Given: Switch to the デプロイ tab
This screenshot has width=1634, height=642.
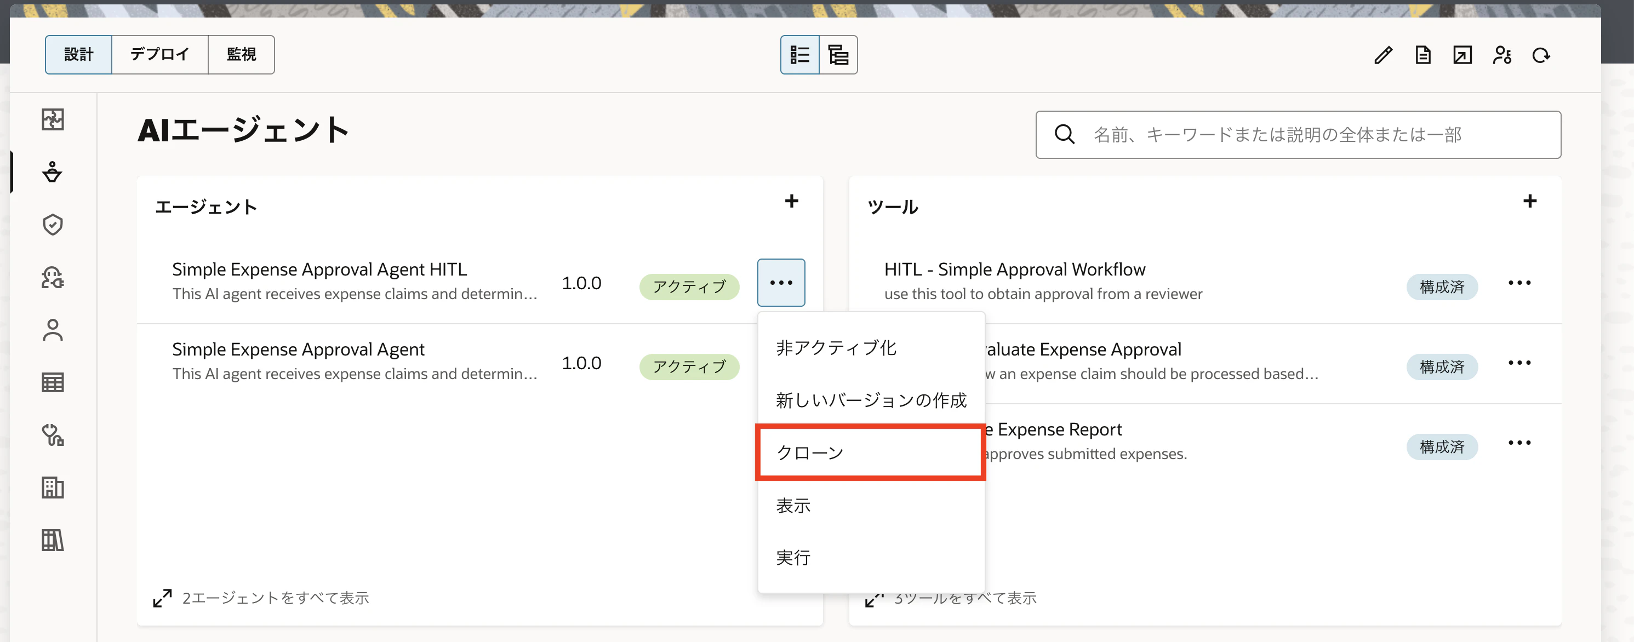Looking at the screenshot, I should coord(160,55).
